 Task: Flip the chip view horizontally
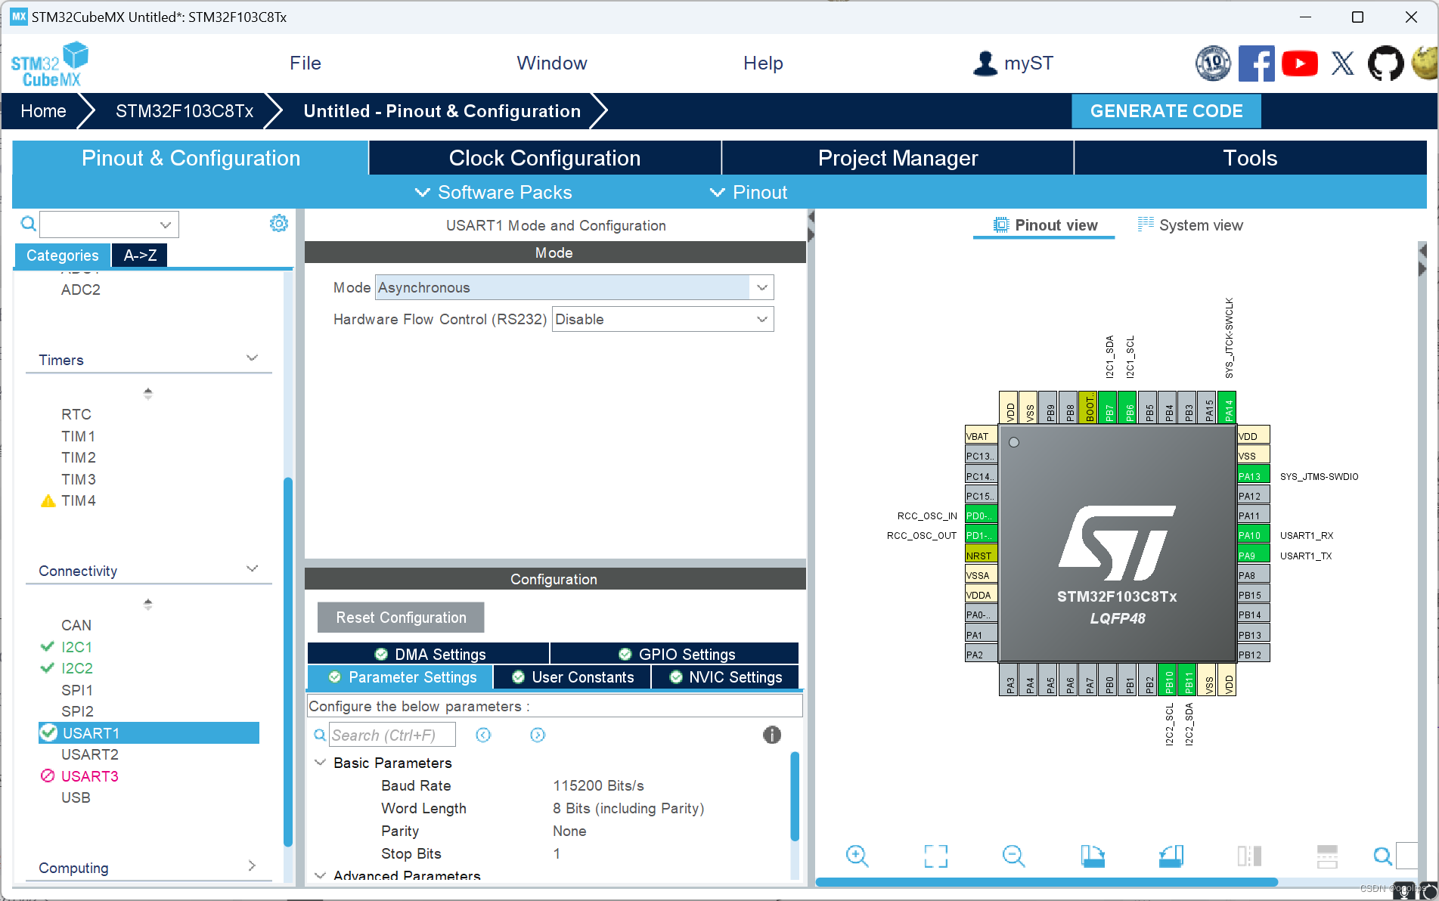coord(1249,856)
